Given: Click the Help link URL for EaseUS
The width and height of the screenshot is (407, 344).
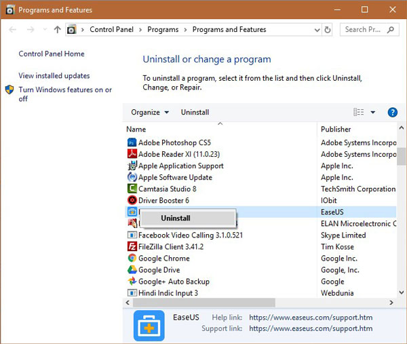Looking at the screenshot, I should [x=311, y=318].
